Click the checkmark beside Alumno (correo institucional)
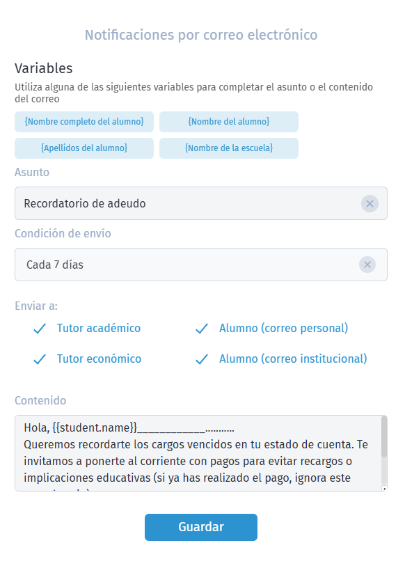Screen dimensions: 405x566 tap(201, 359)
